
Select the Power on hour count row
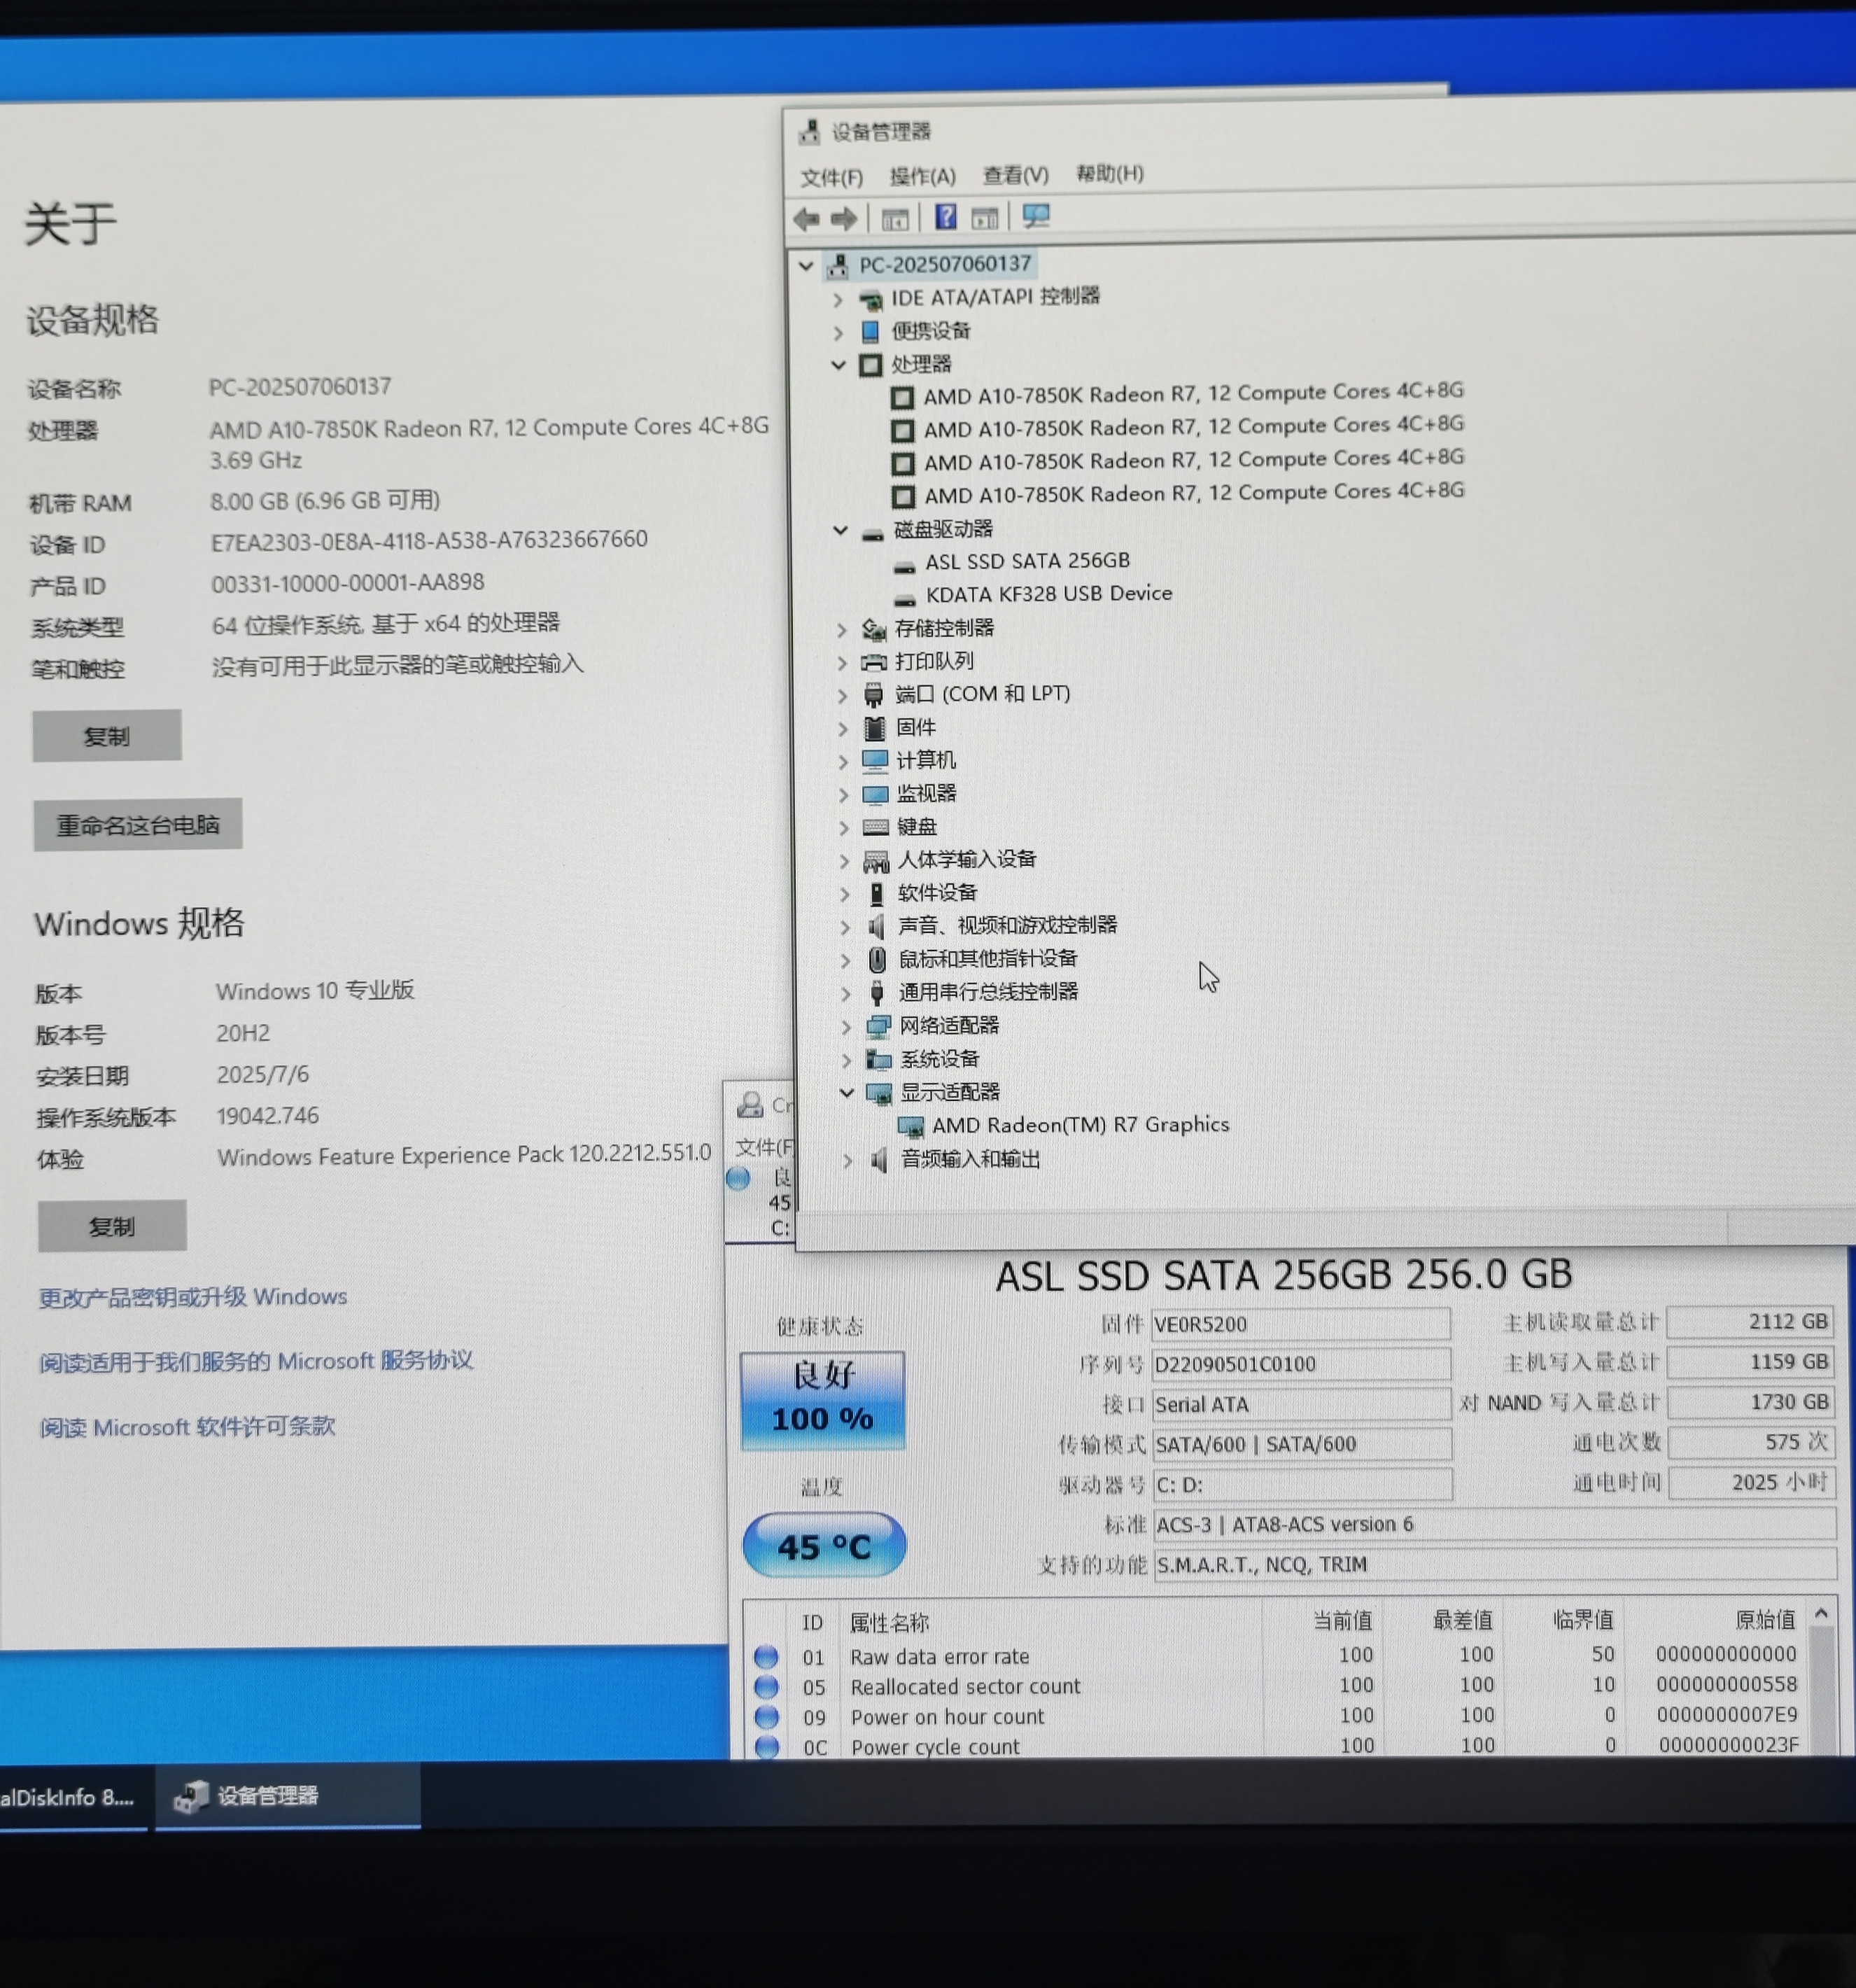click(1276, 1716)
